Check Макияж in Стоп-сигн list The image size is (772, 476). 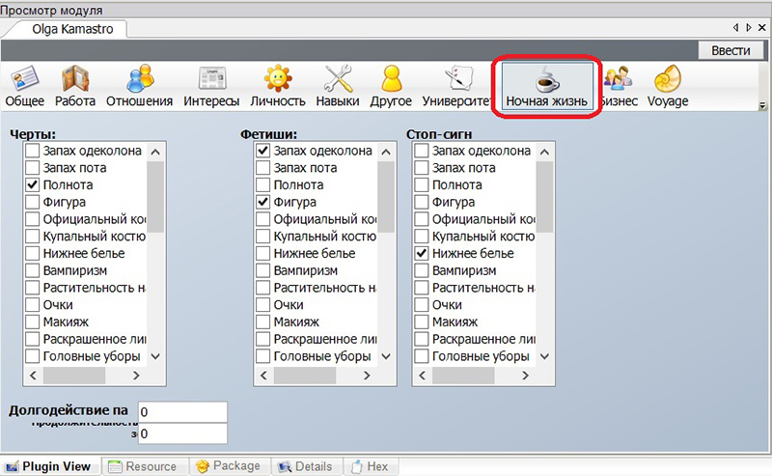422,322
